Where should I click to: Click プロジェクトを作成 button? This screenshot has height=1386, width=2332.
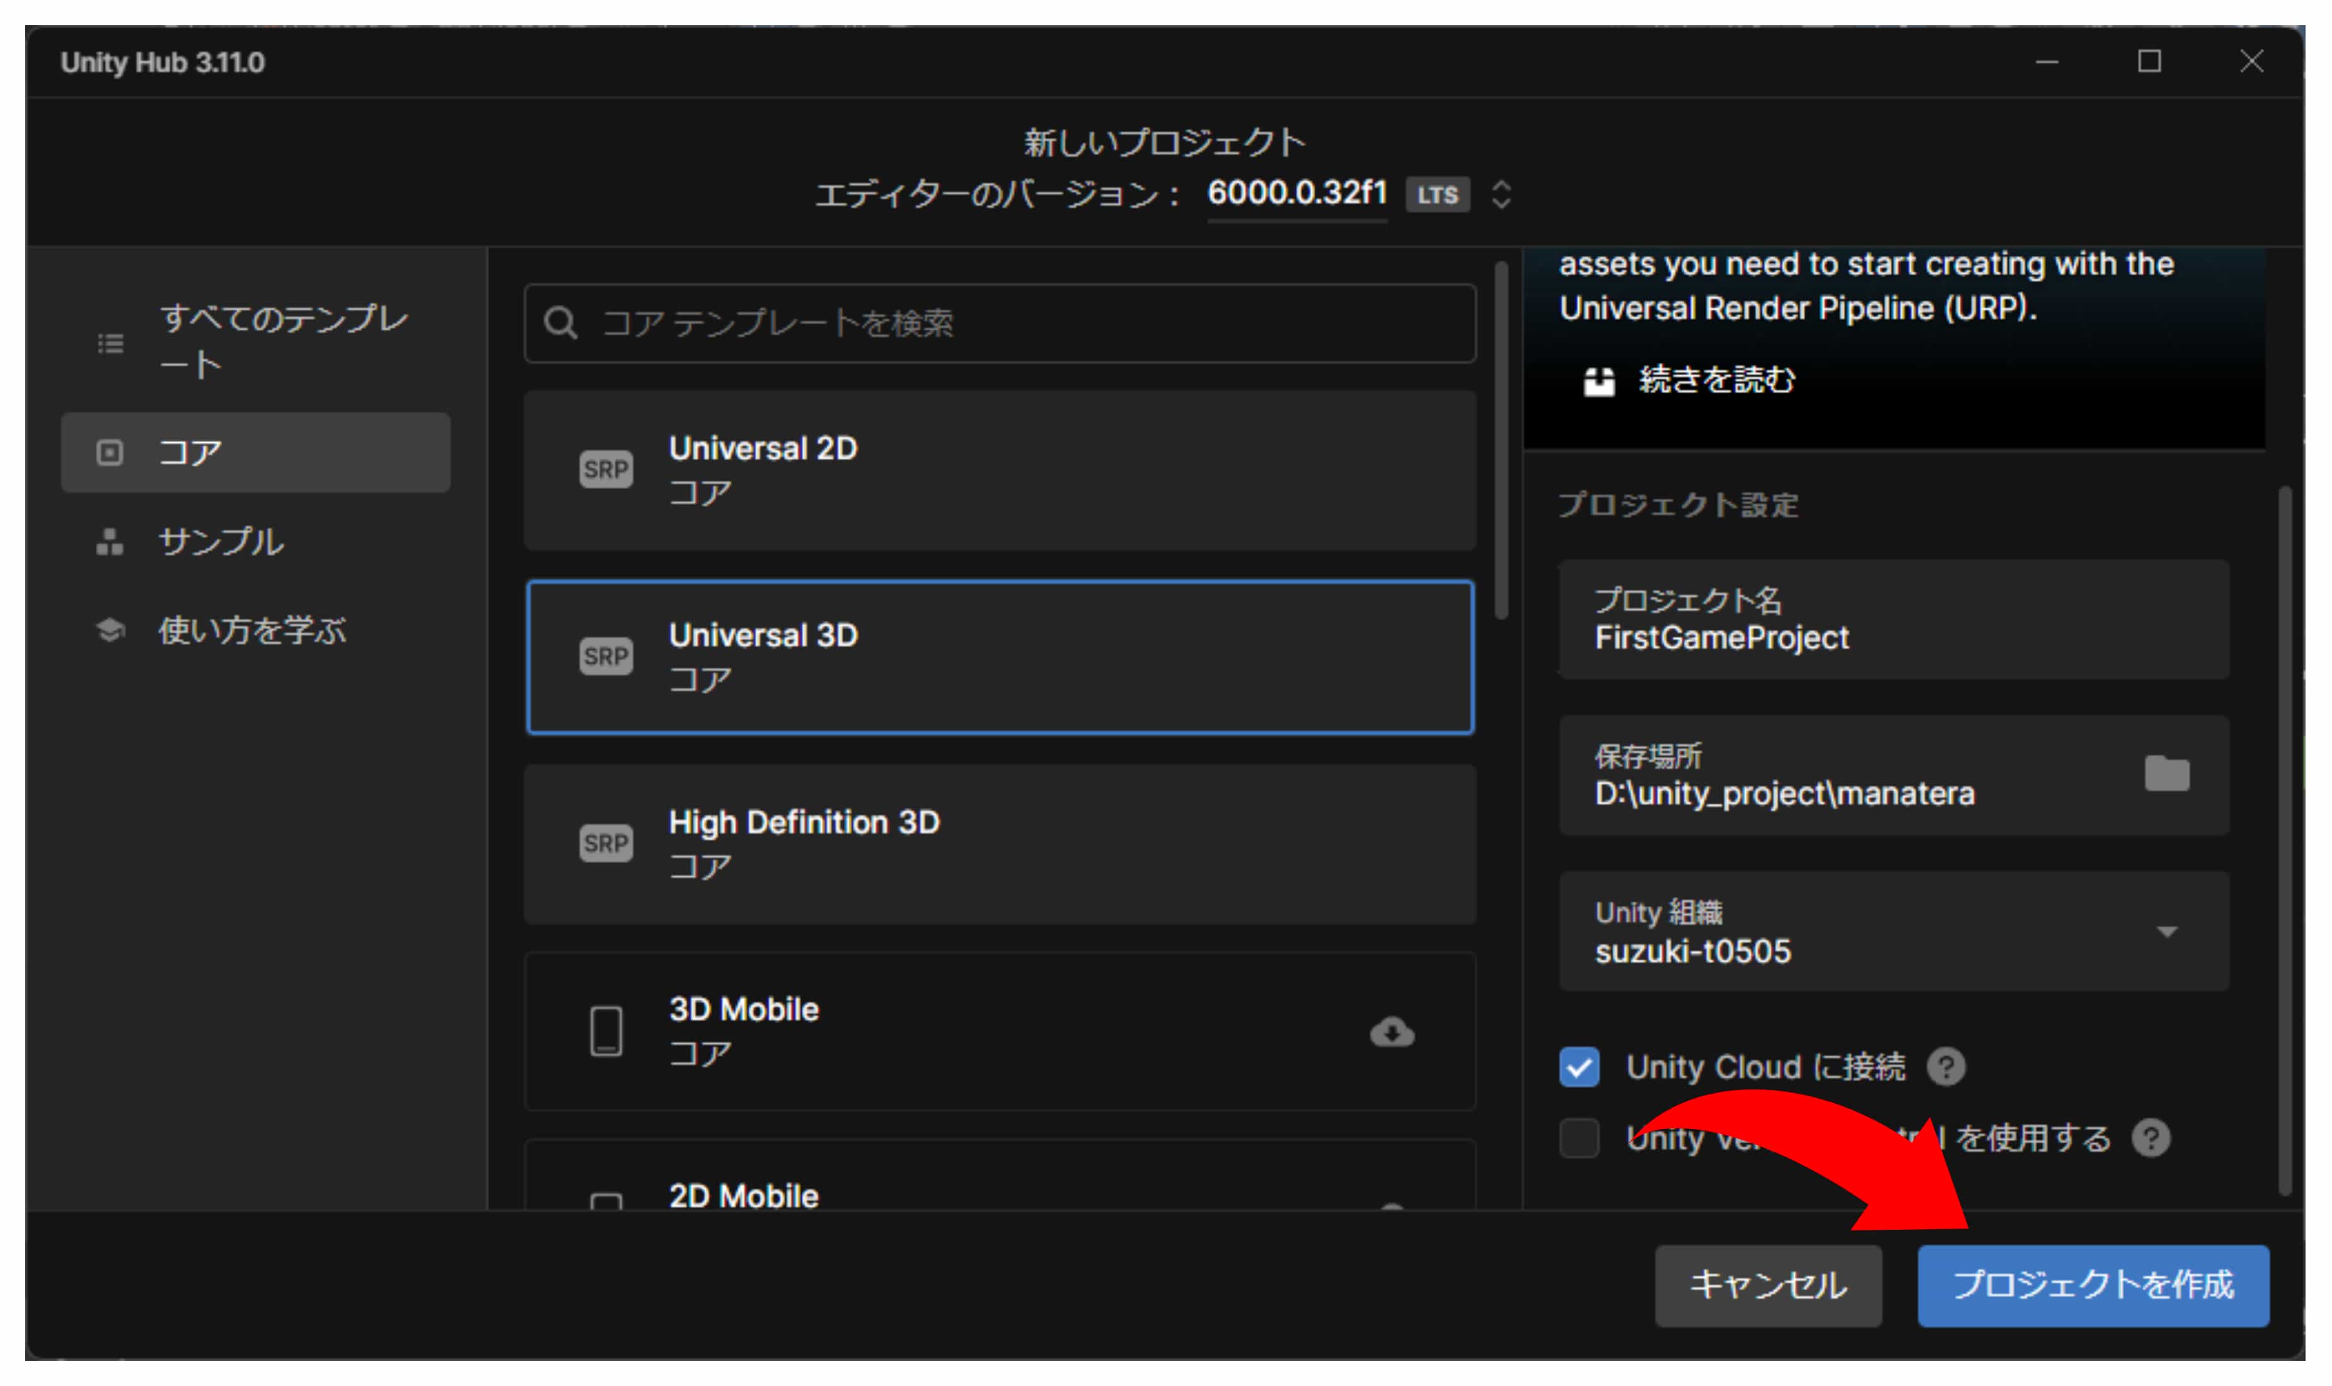tap(2092, 1285)
